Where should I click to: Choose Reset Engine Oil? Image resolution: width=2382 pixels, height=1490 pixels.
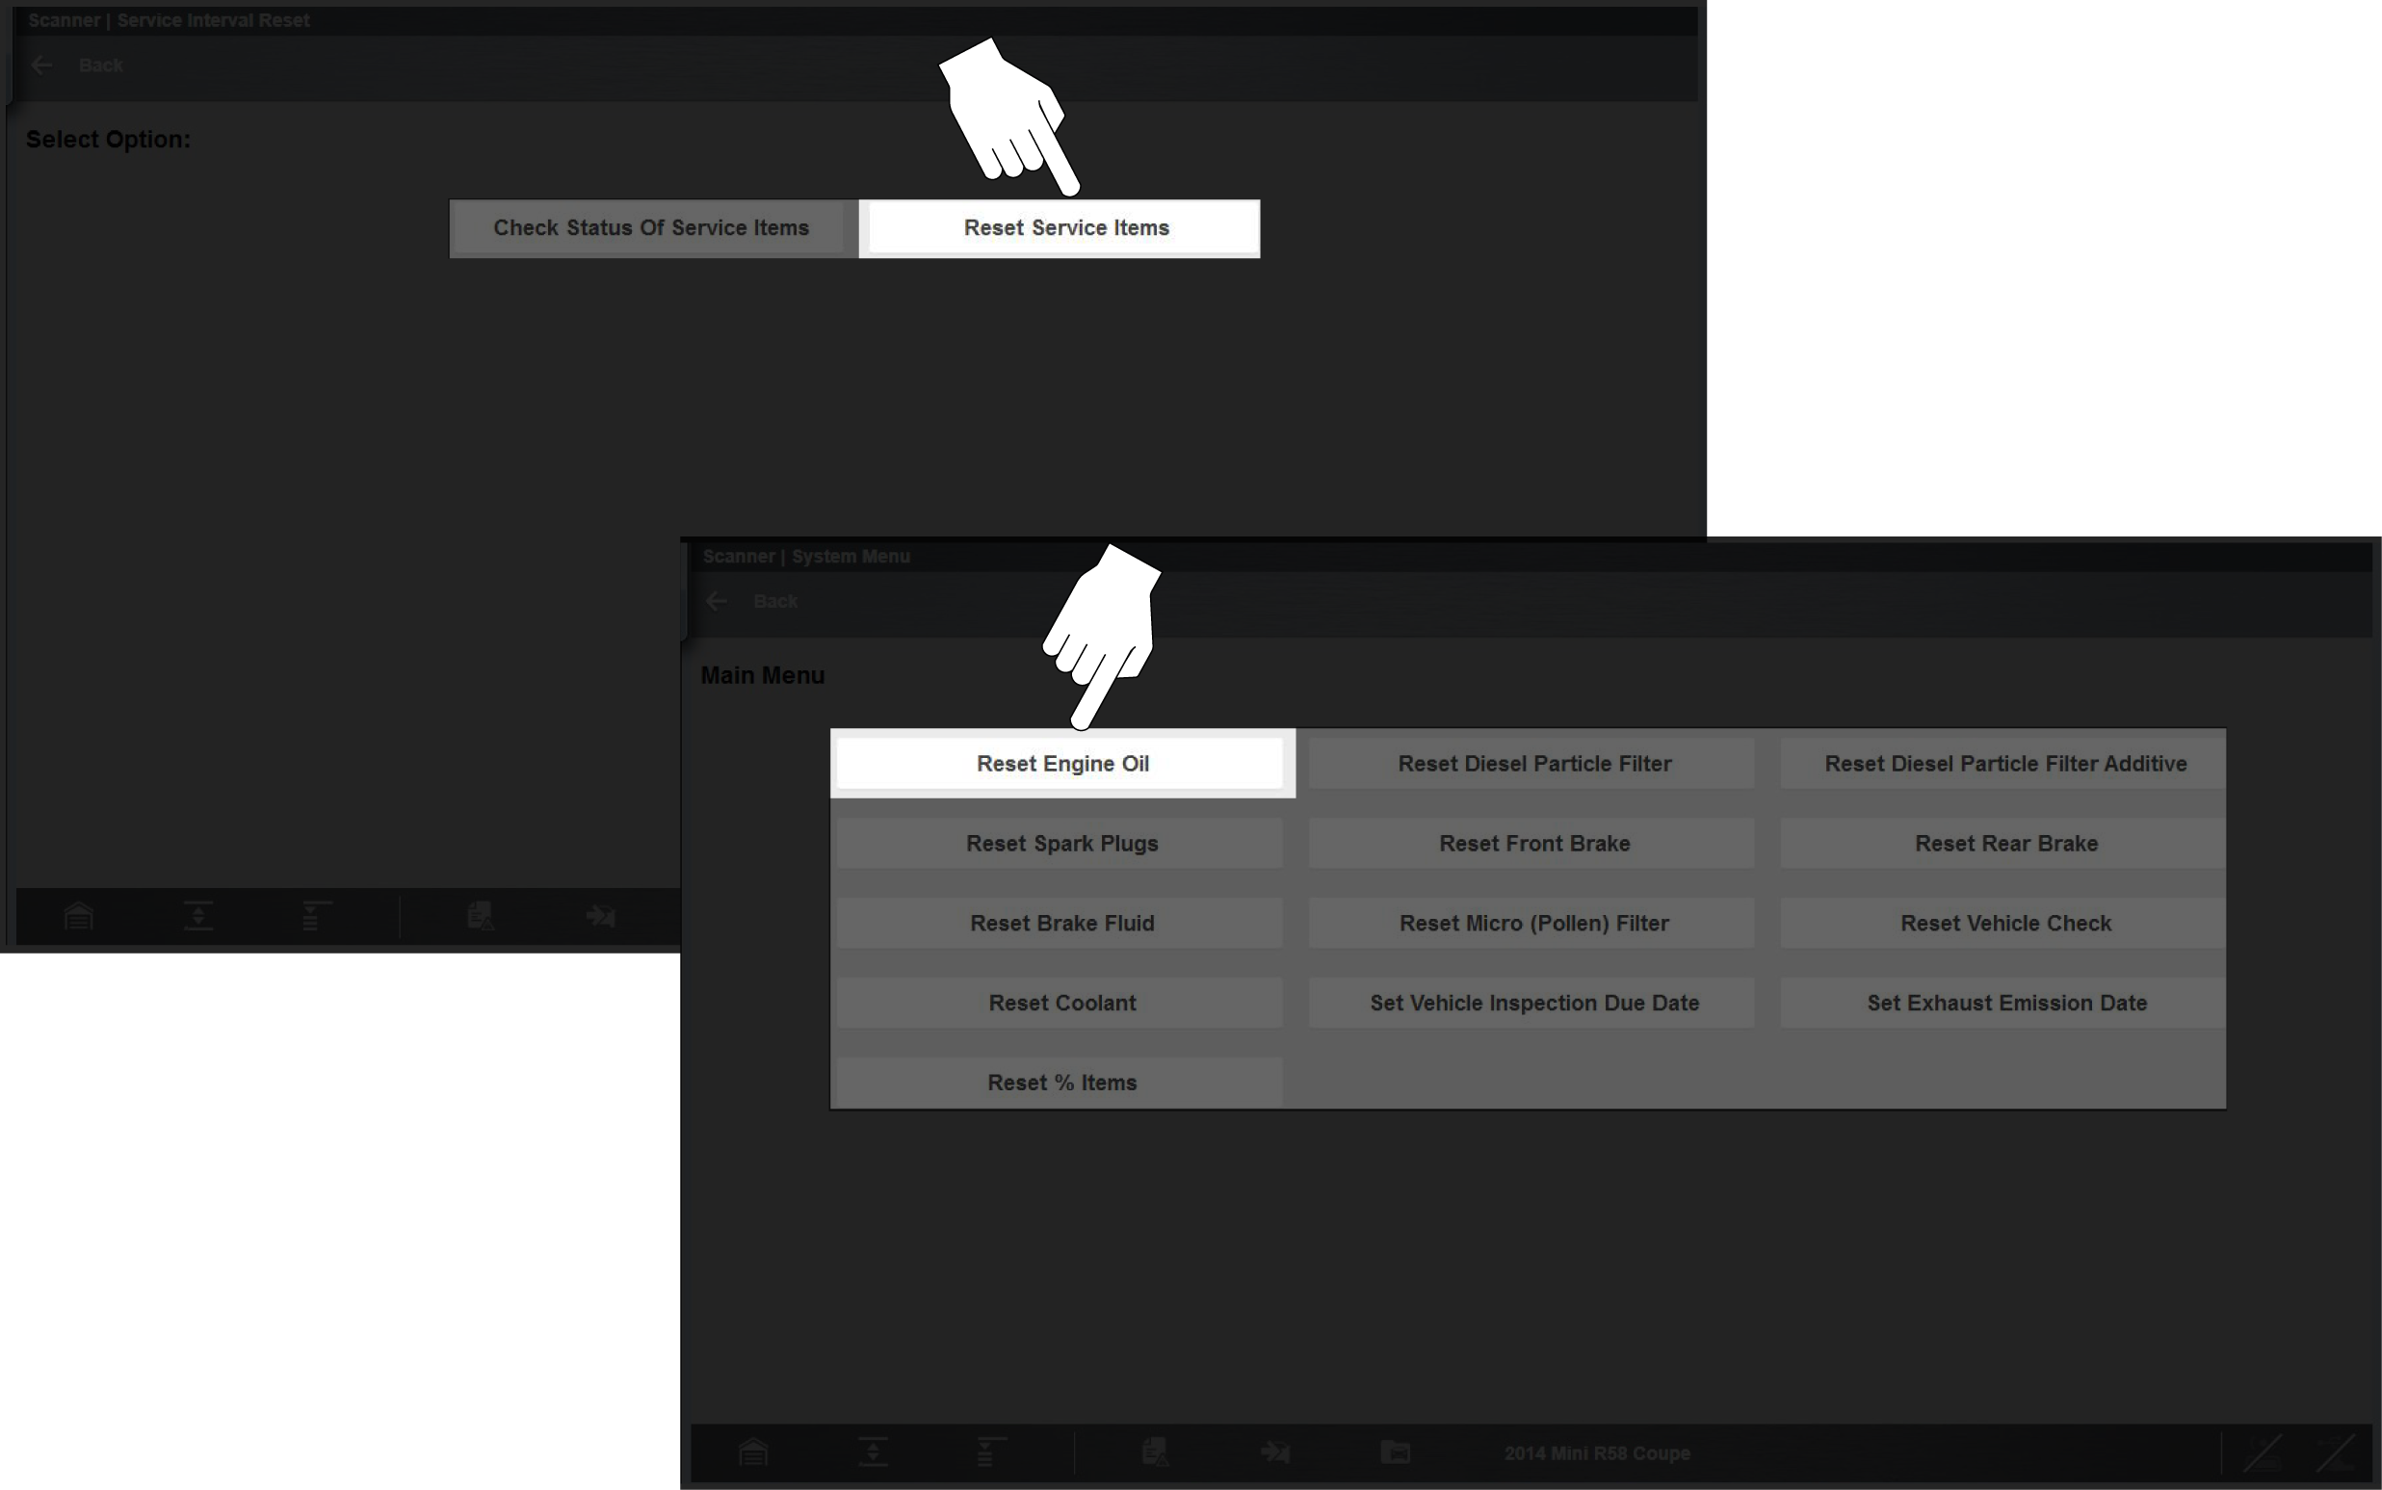(1061, 764)
